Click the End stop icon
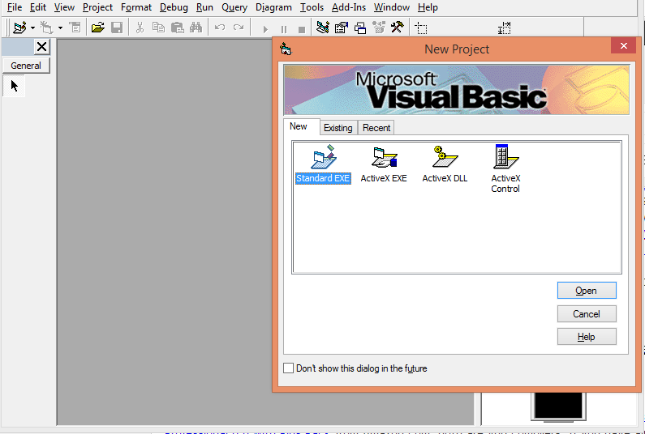 (x=302, y=29)
